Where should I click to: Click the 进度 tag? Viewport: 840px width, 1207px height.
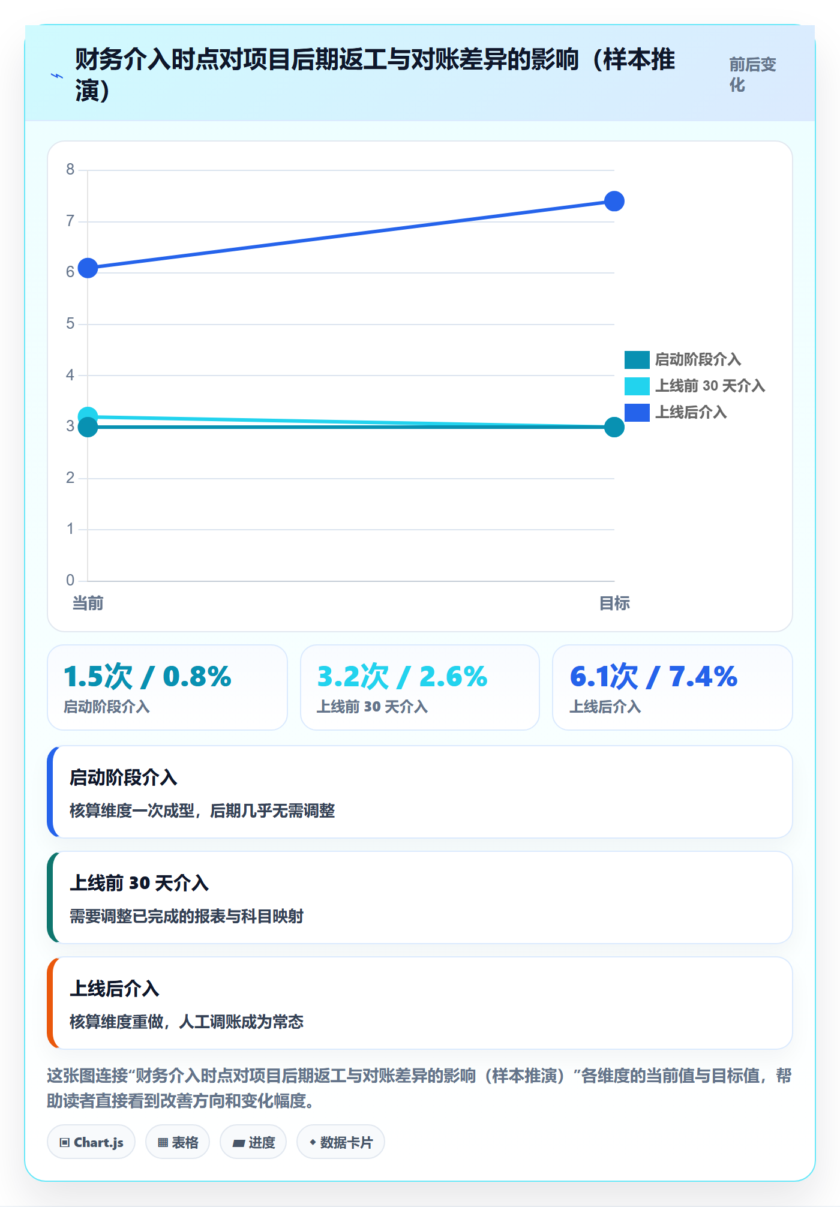click(253, 1142)
